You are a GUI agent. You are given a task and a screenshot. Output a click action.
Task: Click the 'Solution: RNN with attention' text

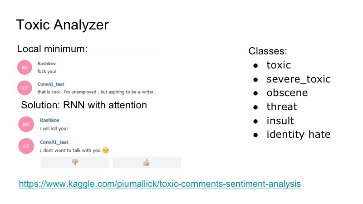pos(84,105)
